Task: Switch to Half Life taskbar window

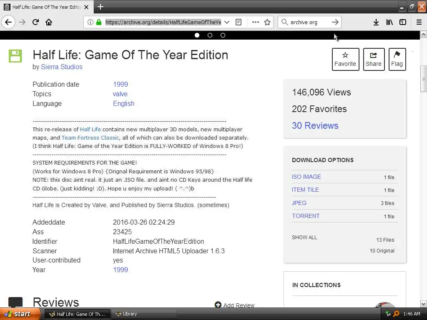Action: (77, 314)
